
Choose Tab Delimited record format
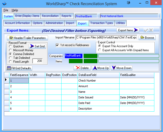pyautogui.click(x=10, y=58)
